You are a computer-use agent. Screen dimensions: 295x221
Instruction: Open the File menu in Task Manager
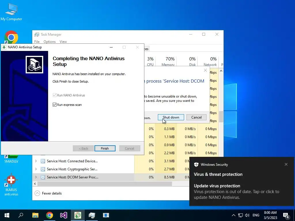37,42
